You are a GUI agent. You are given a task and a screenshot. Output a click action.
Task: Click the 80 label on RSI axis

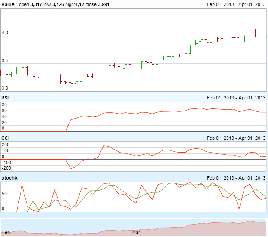click(4, 105)
